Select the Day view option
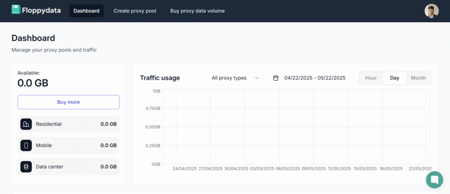This screenshot has width=450, height=194. click(x=395, y=78)
